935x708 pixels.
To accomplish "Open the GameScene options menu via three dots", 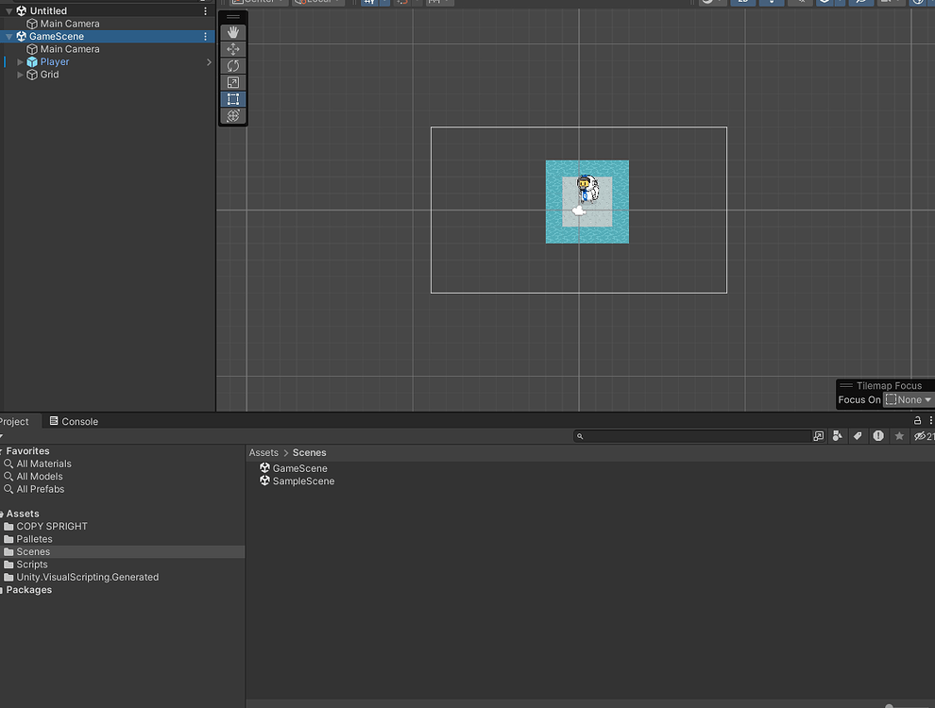I will click(204, 36).
